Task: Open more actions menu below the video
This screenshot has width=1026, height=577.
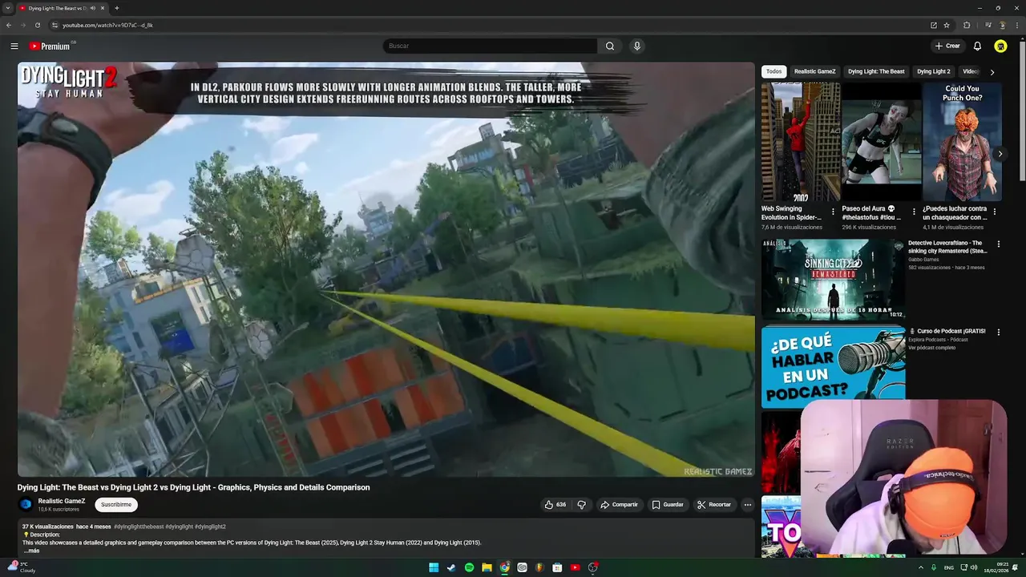Action: pyautogui.click(x=747, y=505)
